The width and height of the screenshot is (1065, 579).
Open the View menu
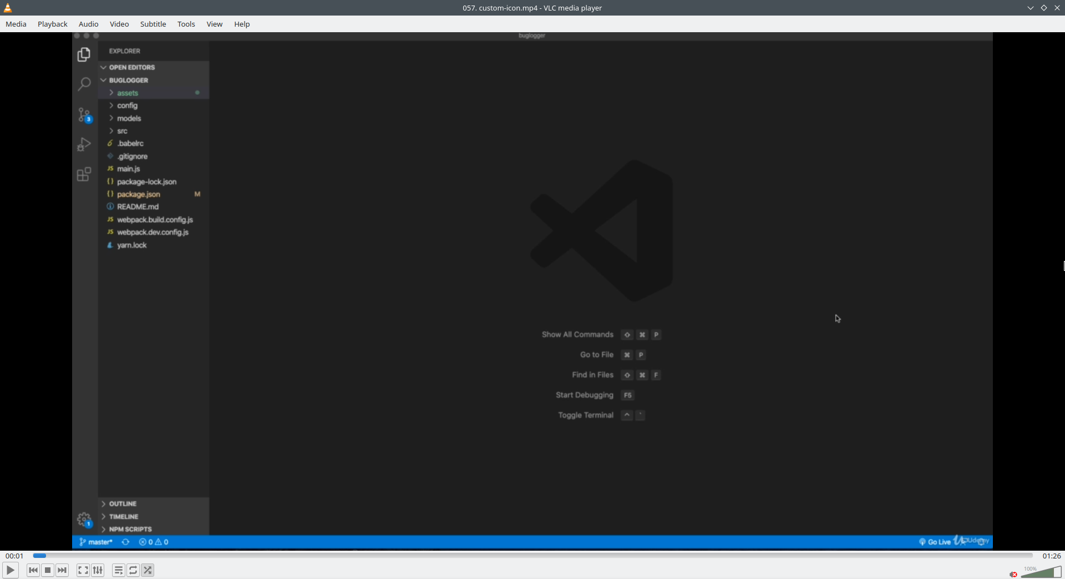pyautogui.click(x=215, y=24)
